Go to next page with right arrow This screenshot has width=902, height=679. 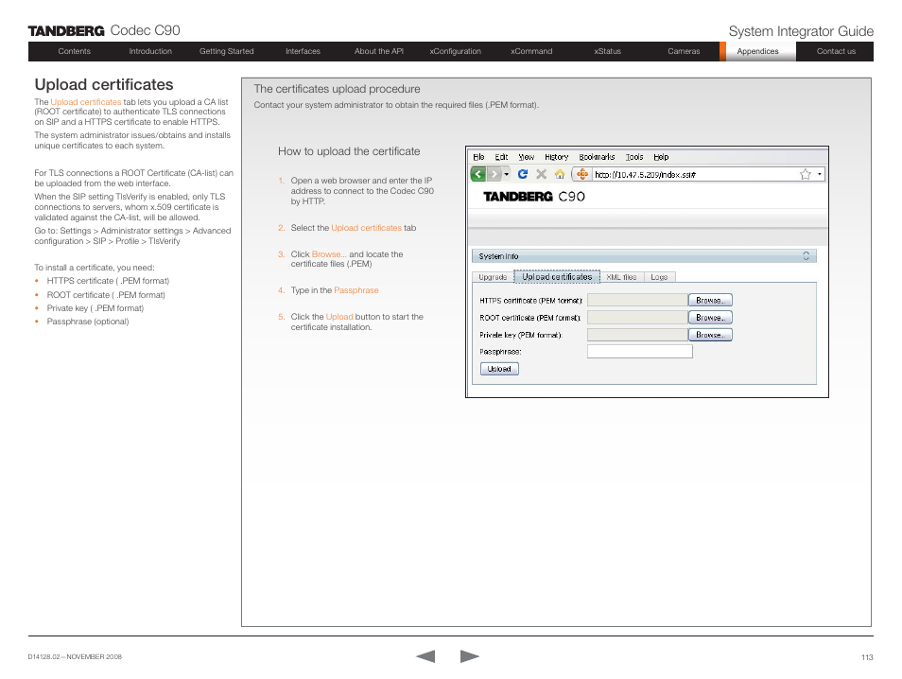tap(469, 656)
